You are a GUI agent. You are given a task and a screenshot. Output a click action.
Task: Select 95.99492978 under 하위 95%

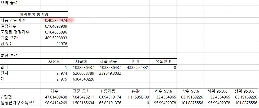(x=165, y=103)
